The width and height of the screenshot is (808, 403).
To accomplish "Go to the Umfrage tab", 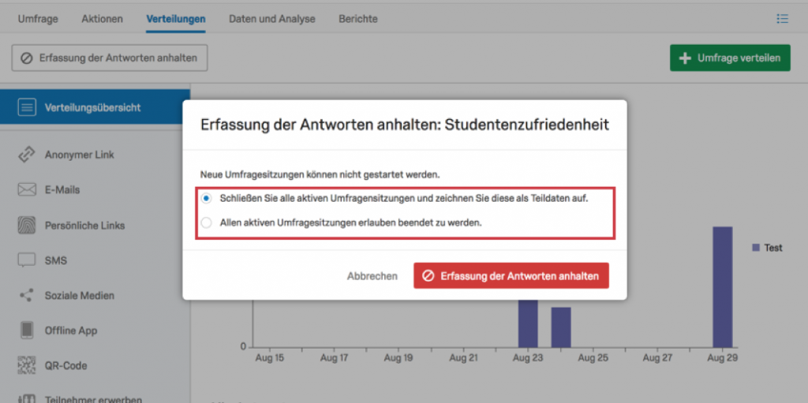I will 38,19.
